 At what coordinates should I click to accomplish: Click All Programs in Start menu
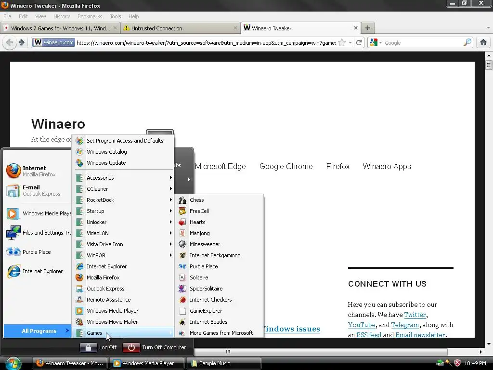click(x=37, y=331)
